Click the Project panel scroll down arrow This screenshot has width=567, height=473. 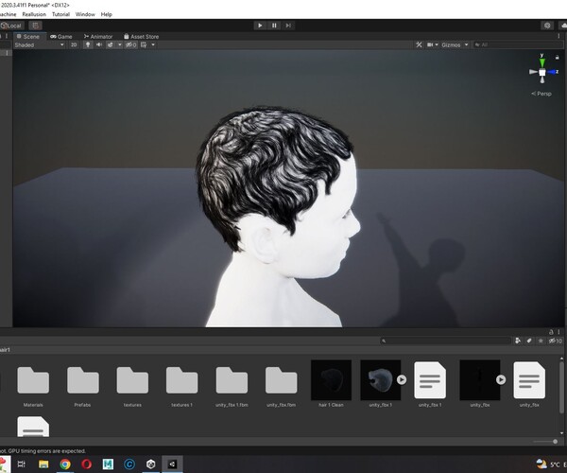click(561, 433)
